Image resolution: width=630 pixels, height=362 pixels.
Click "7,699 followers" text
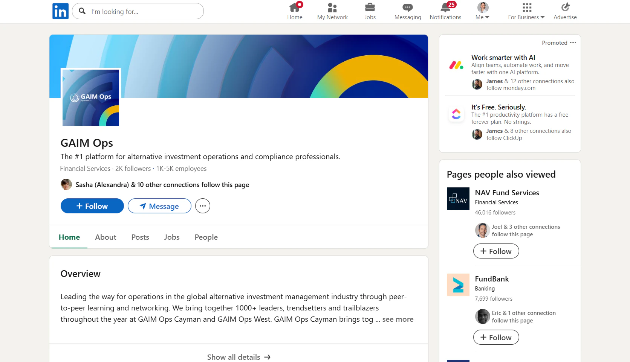pyautogui.click(x=494, y=299)
